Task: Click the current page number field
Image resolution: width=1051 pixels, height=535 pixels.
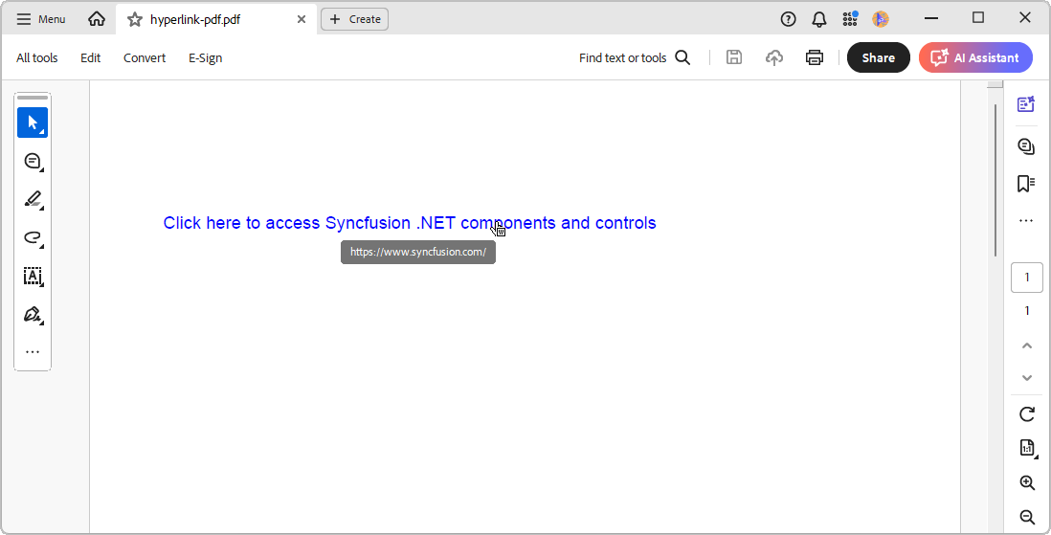Action: [1027, 278]
